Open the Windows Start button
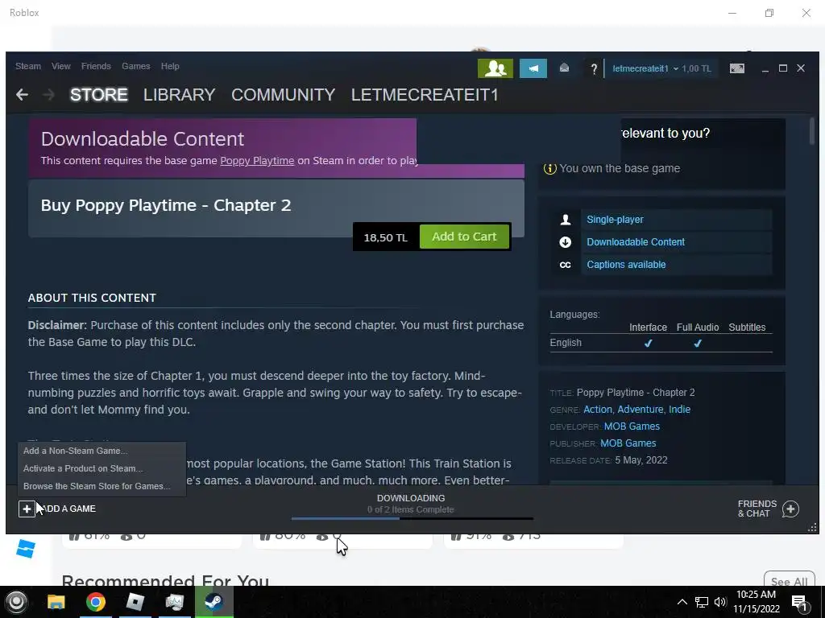This screenshot has height=618, width=825. click(x=16, y=602)
